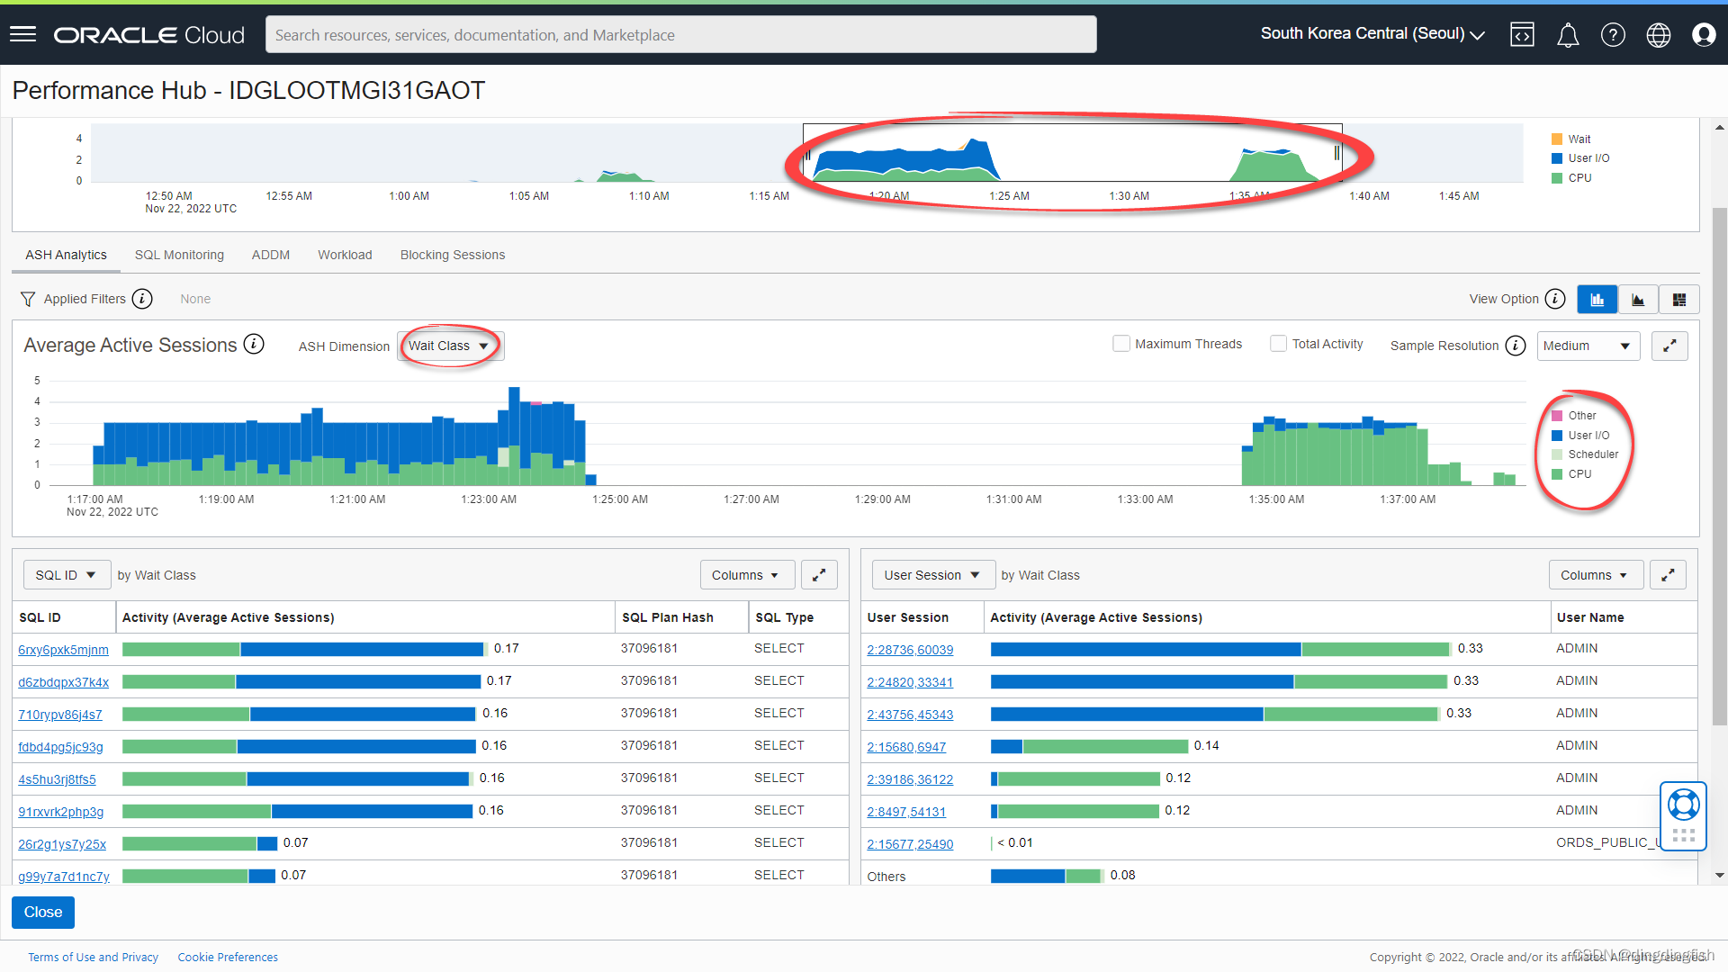Screen dimensions: 1728x972
Task: Open user session 2:15680,6947 link
Action: point(906,747)
